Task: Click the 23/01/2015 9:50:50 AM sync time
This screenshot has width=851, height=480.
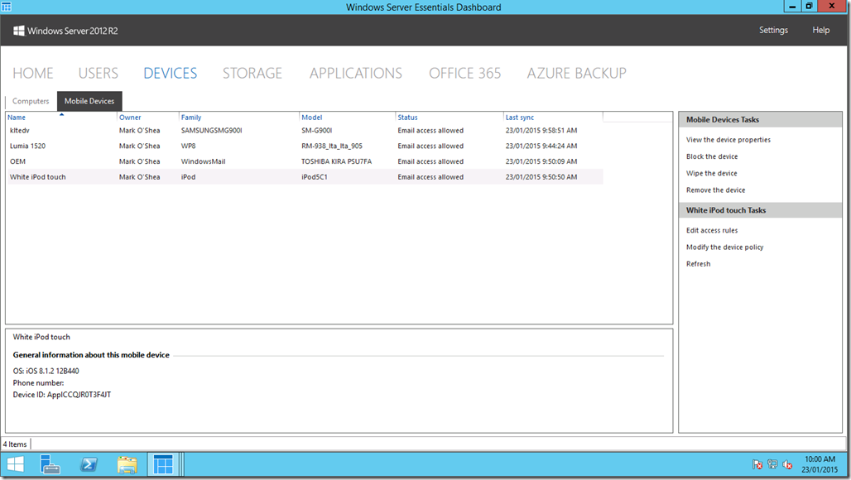Action: pyautogui.click(x=541, y=177)
